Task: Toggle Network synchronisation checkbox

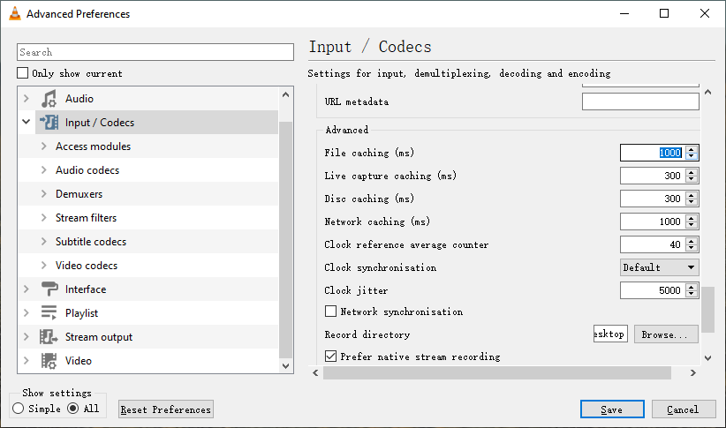Action: (x=330, y=312)
